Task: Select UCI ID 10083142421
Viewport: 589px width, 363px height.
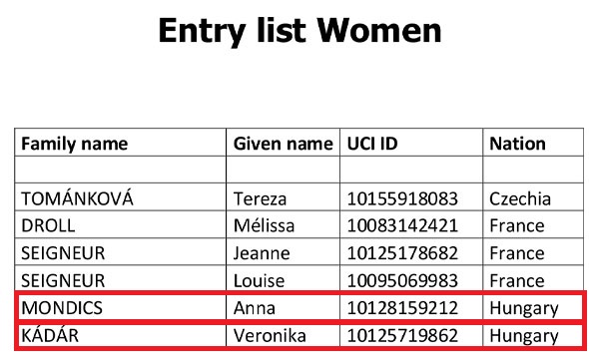Action: (x=402, y=225)
